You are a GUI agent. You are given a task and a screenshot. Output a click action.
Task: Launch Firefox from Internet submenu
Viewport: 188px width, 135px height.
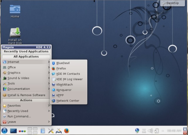tap(68, 68)
